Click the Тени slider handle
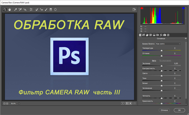Screen dimensions: 189x115 (x=162, y=81)
